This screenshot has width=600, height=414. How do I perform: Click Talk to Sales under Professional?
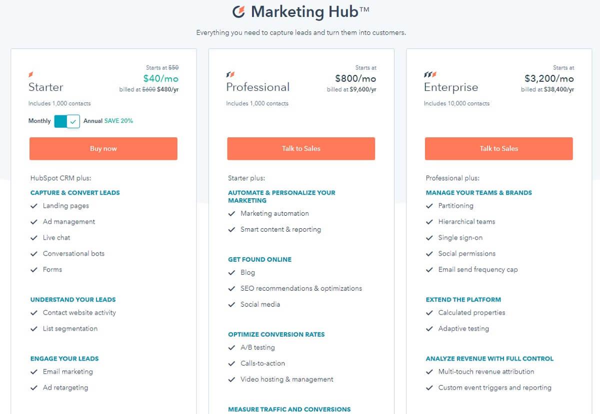pos(301,149)
